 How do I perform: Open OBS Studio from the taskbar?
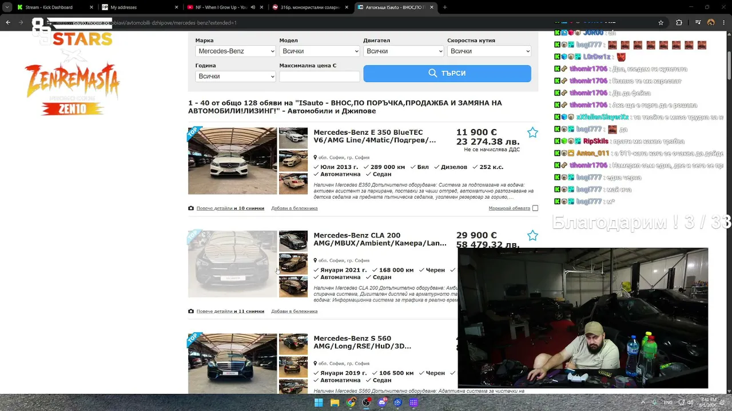point(367,402)
